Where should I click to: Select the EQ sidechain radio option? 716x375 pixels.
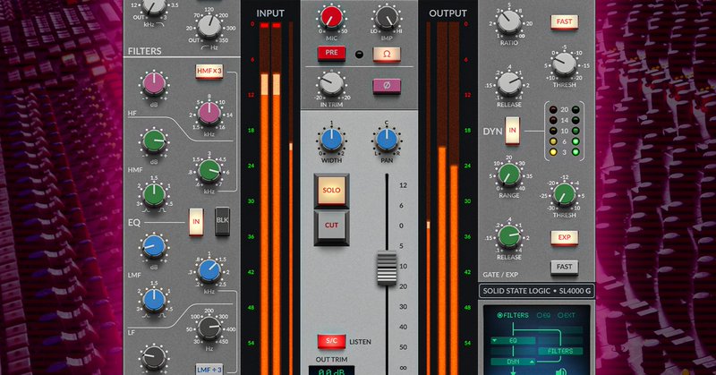tap(543, 315)
